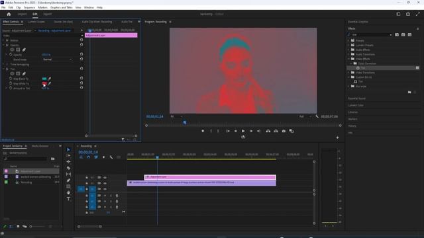
Task: Open the Blend Mode dropdown
Action: [x=58, y=59]
